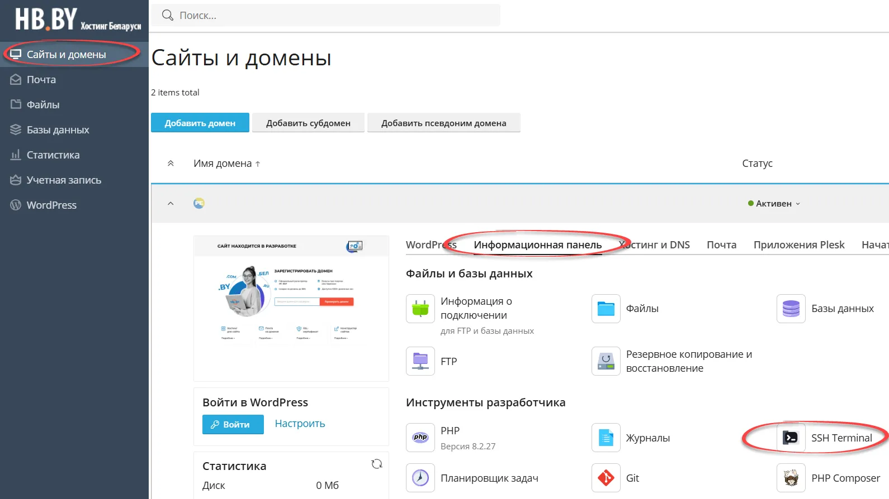Open the Logs document icon
This screenshot has width=889, height=499.
tap(606, 438)
